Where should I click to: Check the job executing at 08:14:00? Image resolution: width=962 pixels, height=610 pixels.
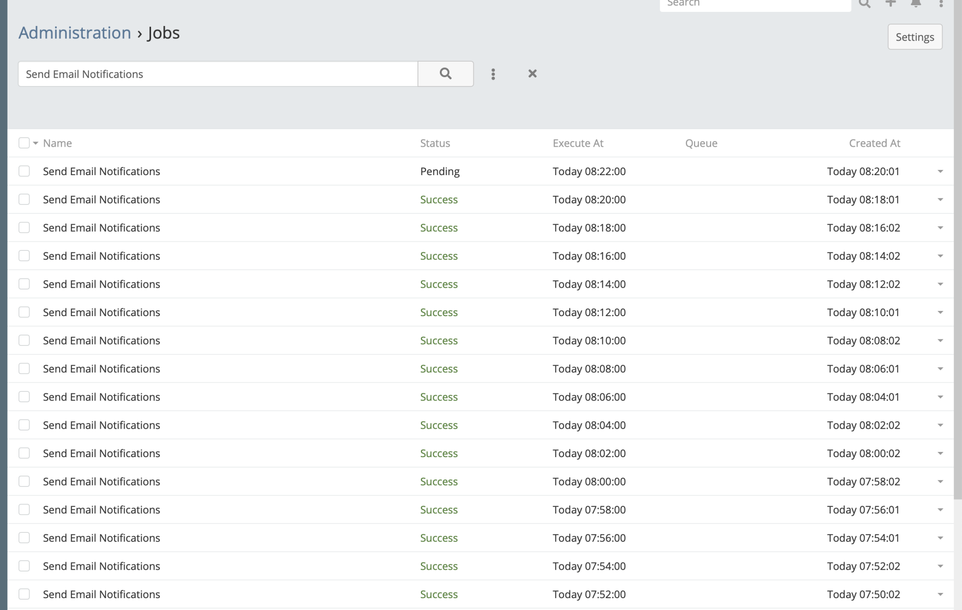pos(24,284)
